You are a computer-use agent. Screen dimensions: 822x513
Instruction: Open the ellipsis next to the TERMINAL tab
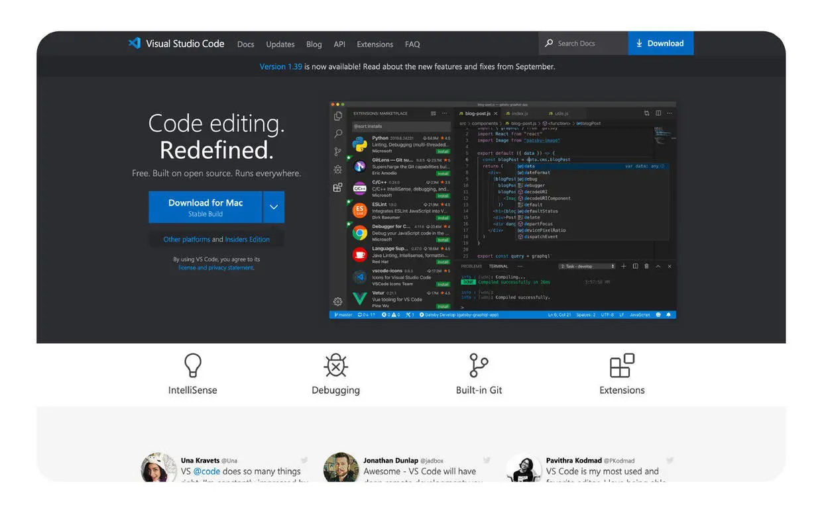click(x=520, y=266)
